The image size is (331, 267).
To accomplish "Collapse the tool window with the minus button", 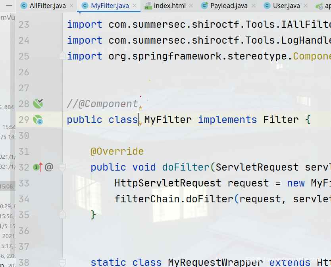I will tap(9, 6).
